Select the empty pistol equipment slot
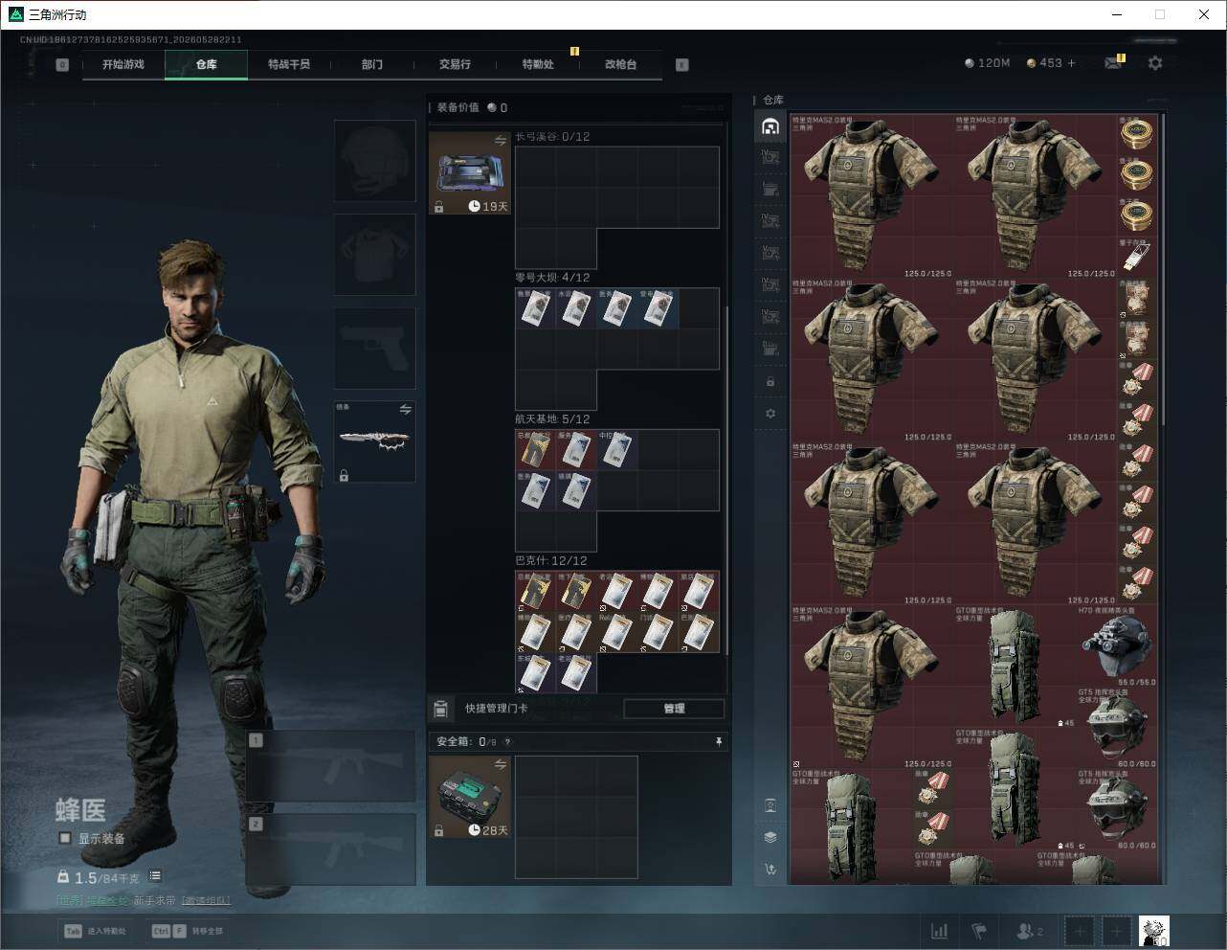The image size is (1227, 950). point(374,349)
